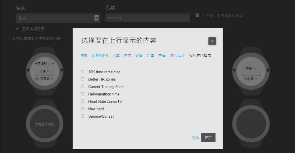Open the 综合运动 tab
This screenshot has width=295, height=153.
[x=177, y=56]
